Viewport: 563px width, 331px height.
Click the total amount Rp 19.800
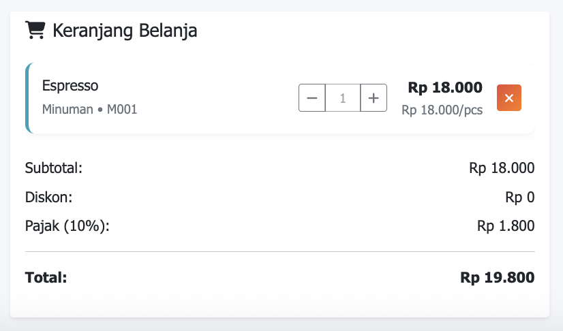498,277
